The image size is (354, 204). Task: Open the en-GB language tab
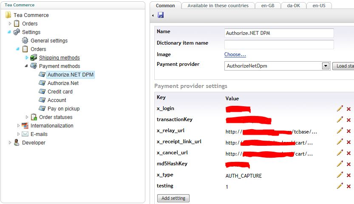click(x=268, y=6)
